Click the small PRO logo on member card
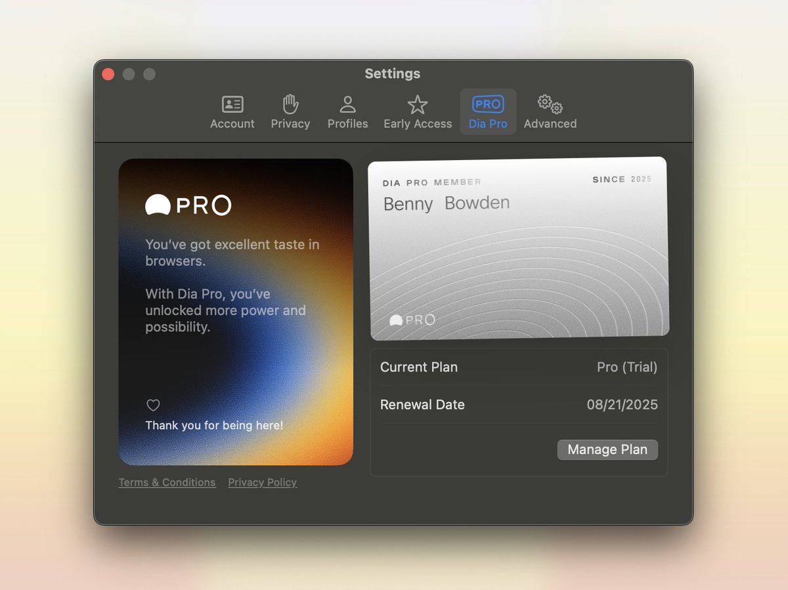The height and width of the screenshot is (590, 788). [x=412, y=320]
